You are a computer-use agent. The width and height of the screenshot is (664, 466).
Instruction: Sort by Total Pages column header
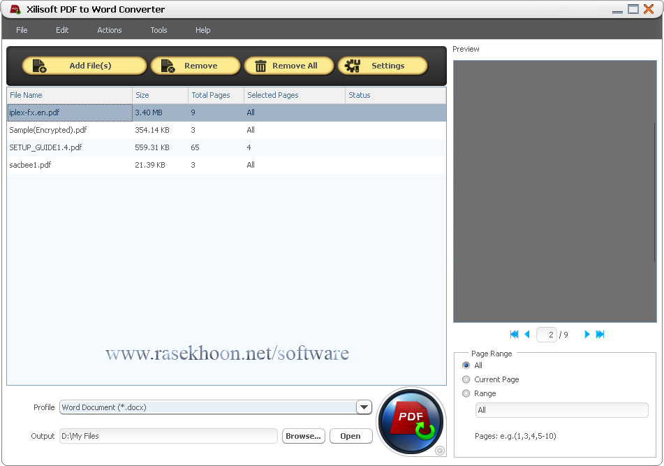coord(216,95)
